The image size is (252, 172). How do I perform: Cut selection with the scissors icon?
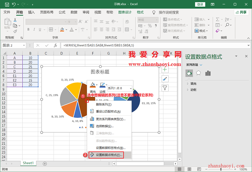coord(15,20)
